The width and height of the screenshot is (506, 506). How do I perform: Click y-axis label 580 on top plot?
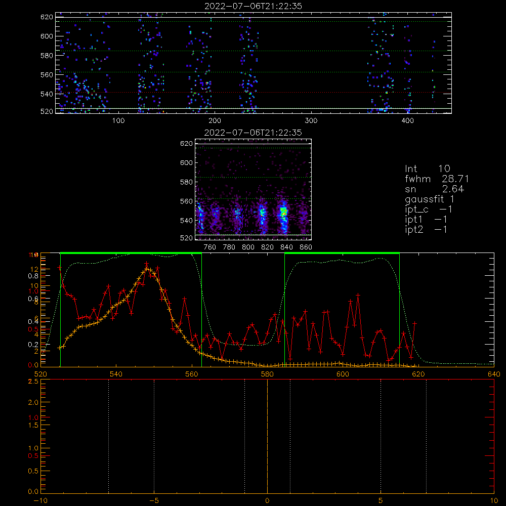pos(47,56)
